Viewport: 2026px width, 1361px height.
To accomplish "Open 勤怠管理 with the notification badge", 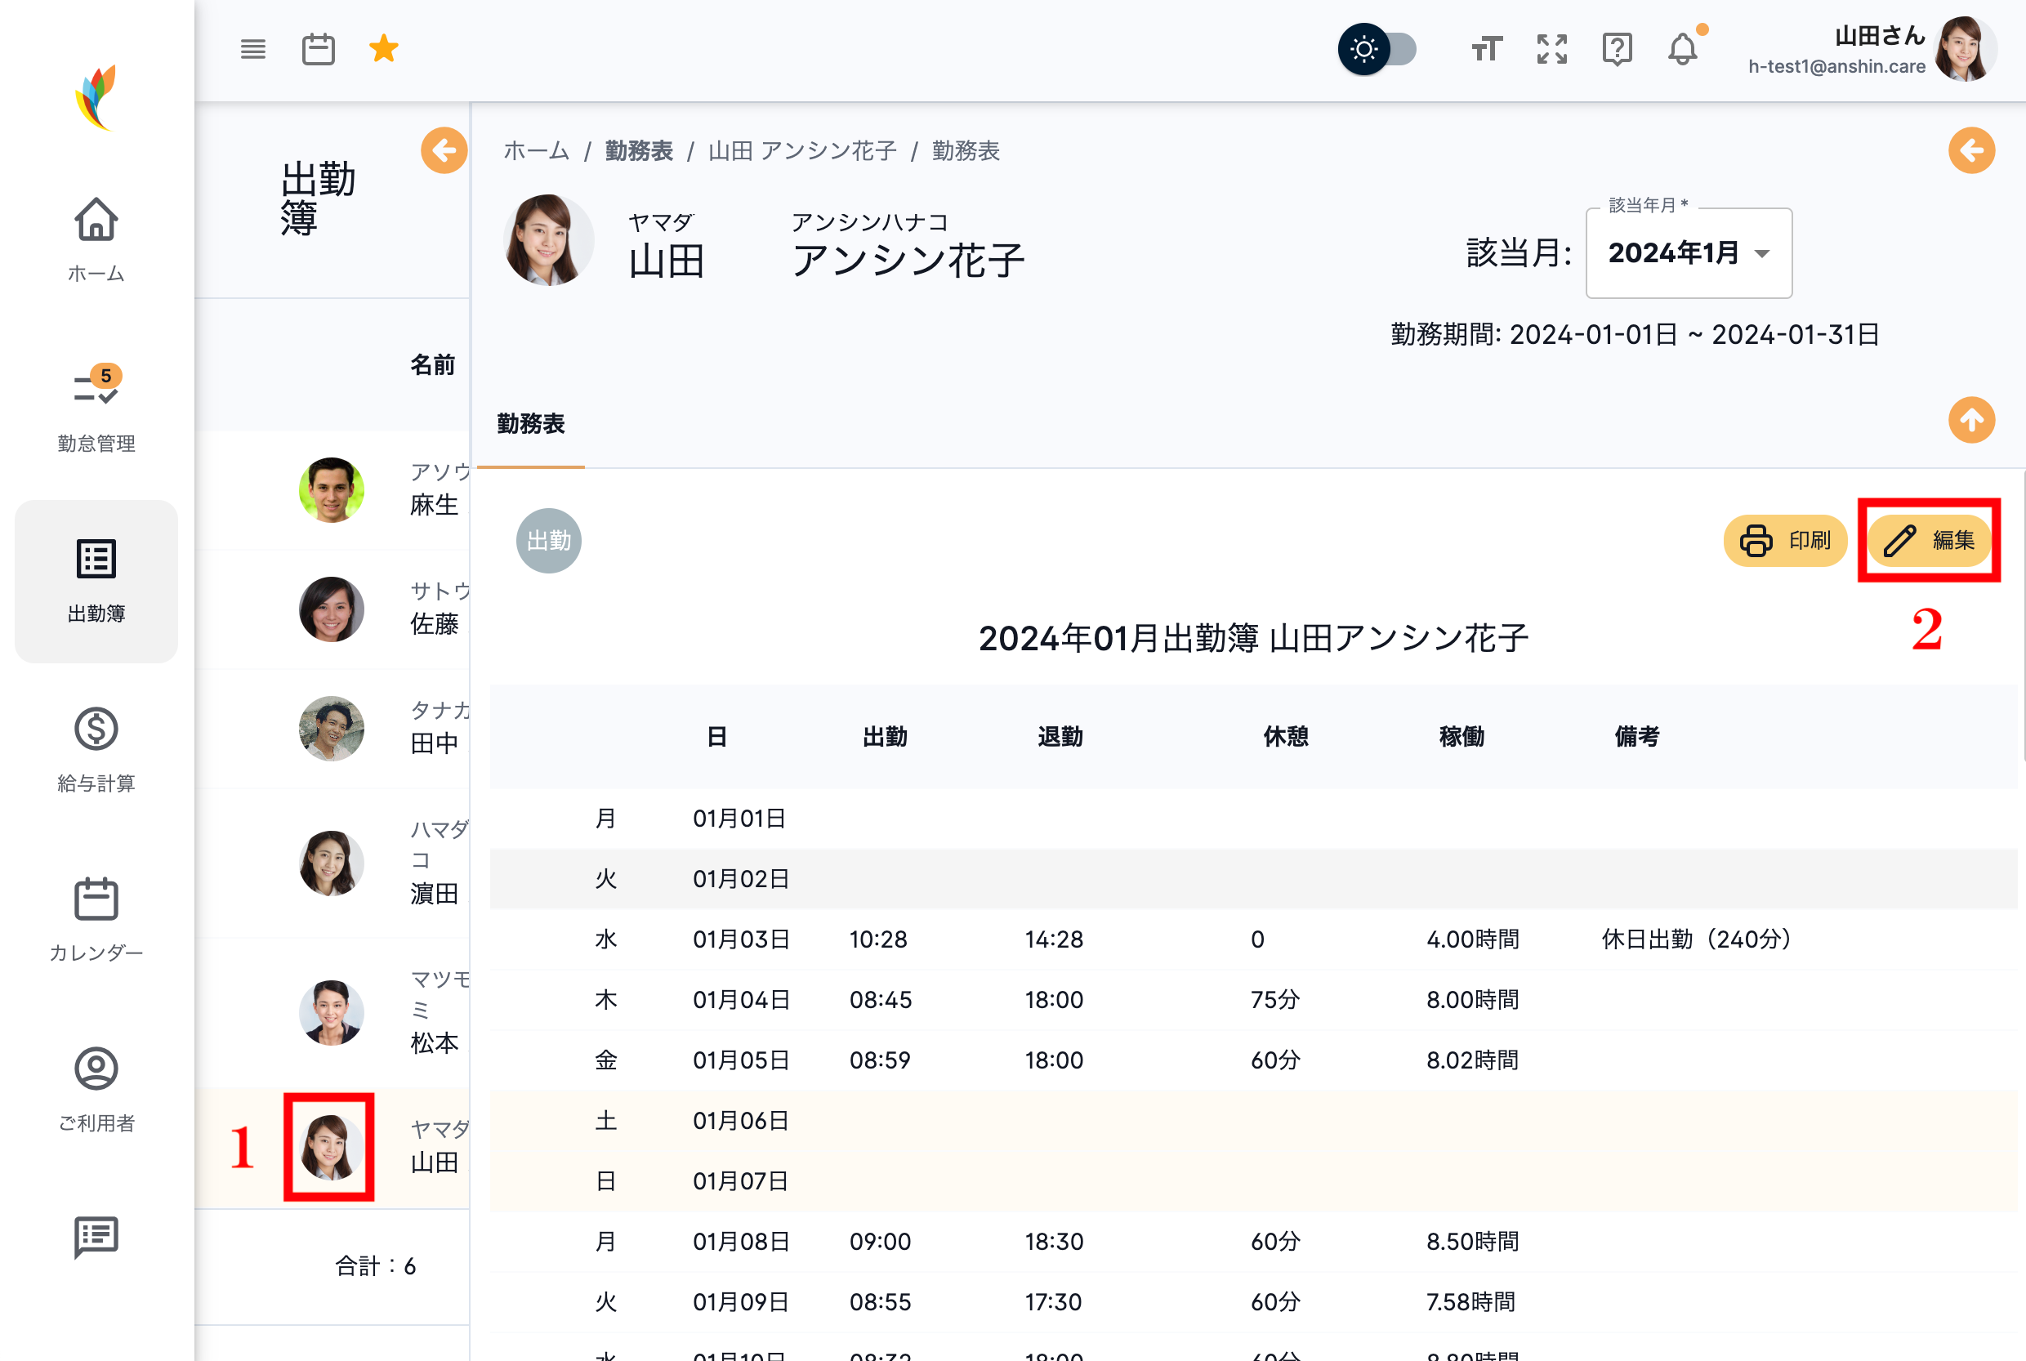I will [x=96, y=404].
